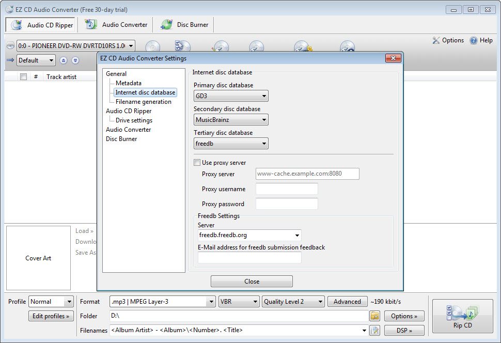Viewport: 501px width, 343px height.
Task: Select Audio CD Ripper in settings tree
Action: [x=129, y=111]
